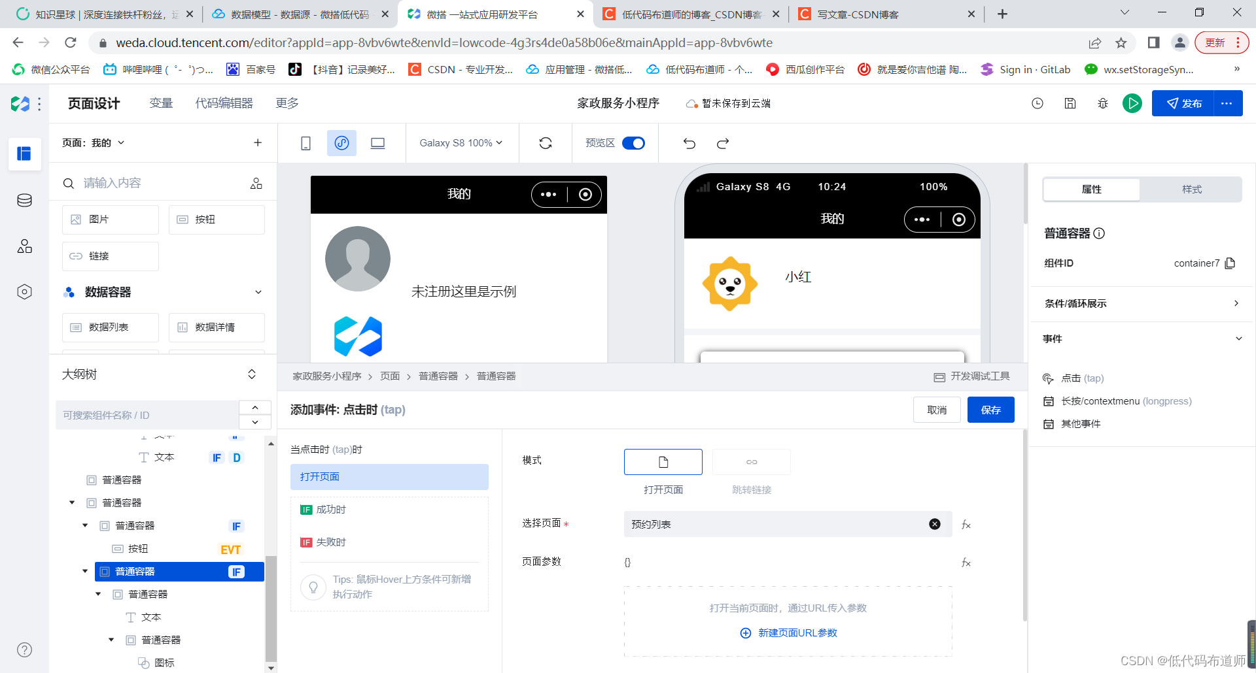This screenshot has height=673, width=1256.
Task: Open info icon beside 普通容器 title
Action: click(x=1100, y=233)
